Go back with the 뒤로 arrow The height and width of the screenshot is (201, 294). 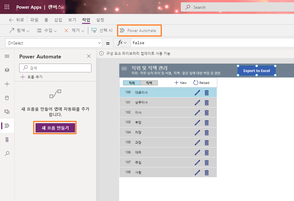point(17,20)
